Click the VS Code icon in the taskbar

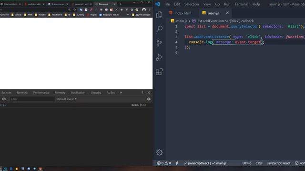pos(5,169)
